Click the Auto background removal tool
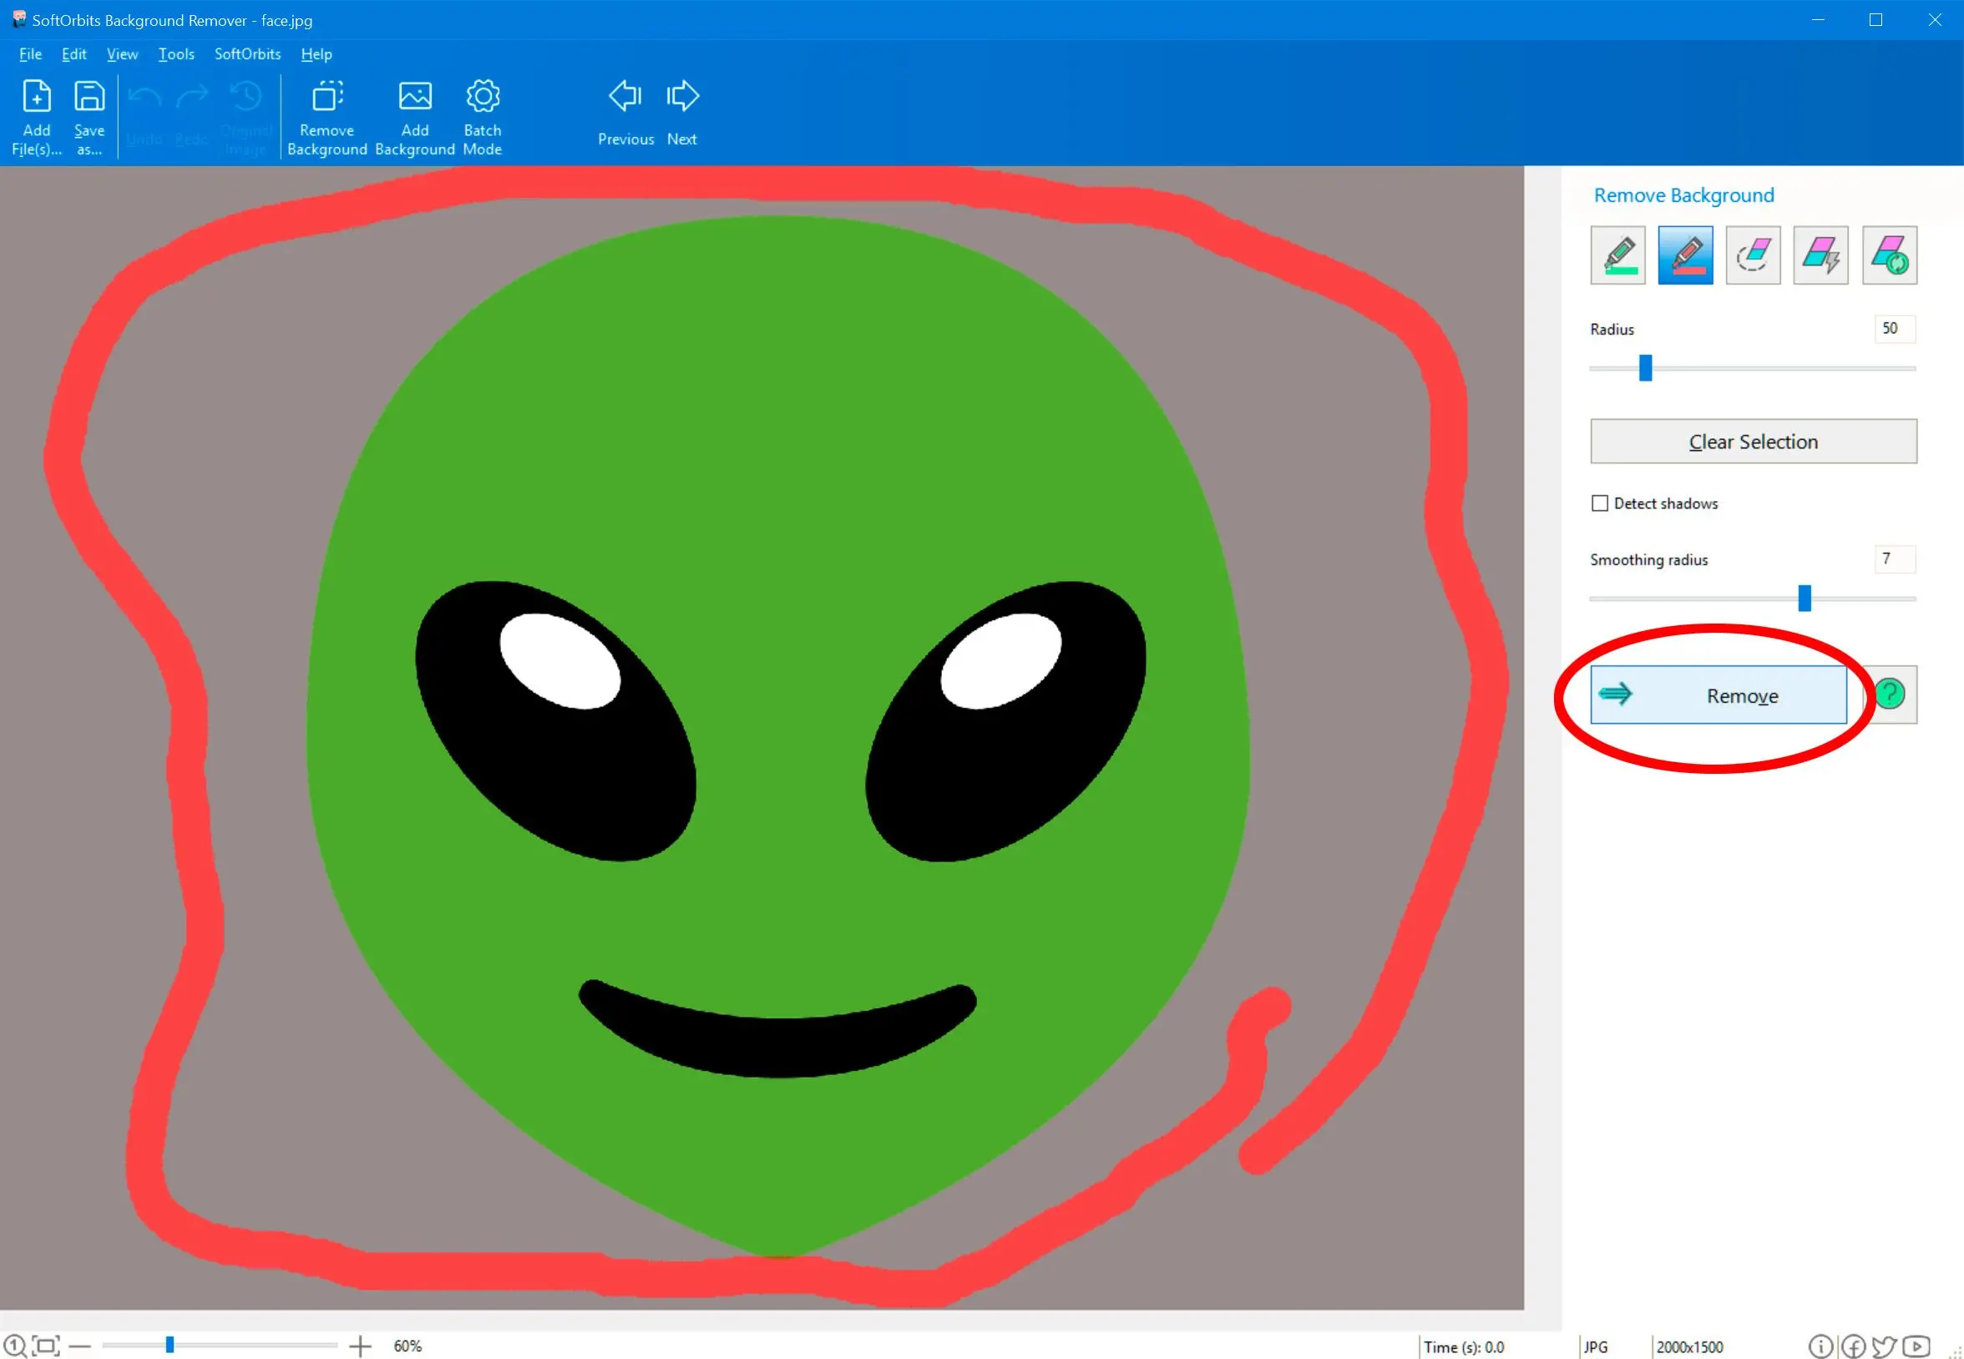 pos(1820,255)
